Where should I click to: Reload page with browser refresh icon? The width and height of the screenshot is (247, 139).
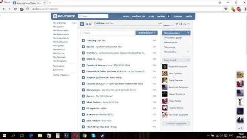click(15, 9)
